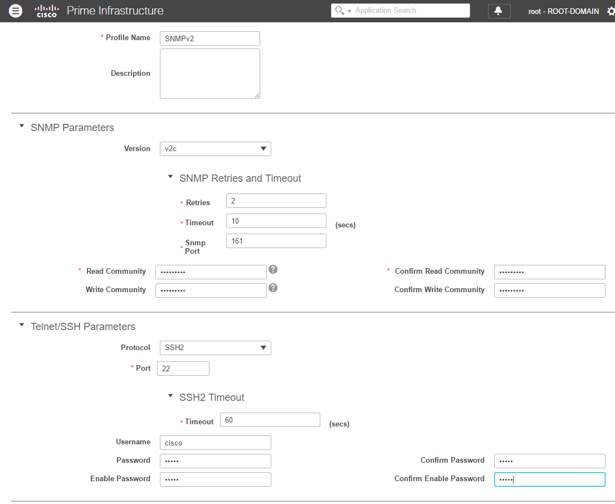Open the settings gear icon
The height and width of the screenshot is (504, 615).
(x=611, y=11)
